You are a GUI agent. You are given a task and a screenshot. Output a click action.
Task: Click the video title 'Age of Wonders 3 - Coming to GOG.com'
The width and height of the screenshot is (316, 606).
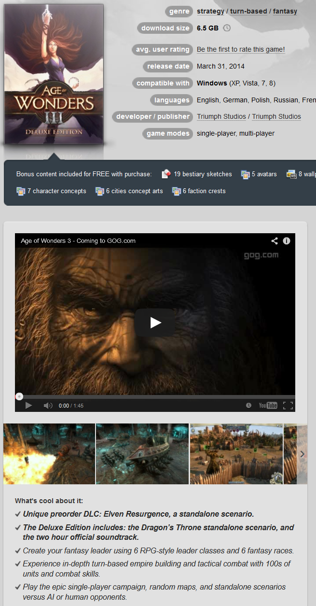78,240
